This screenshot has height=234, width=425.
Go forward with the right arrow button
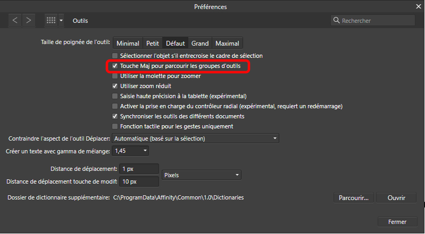(29, 21)
